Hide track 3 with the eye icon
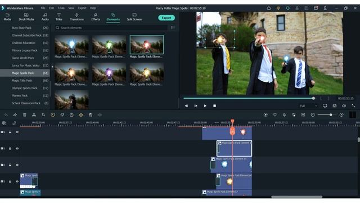Image resolution: width=360 pixels, height=203 pixels. coord(17,182)
